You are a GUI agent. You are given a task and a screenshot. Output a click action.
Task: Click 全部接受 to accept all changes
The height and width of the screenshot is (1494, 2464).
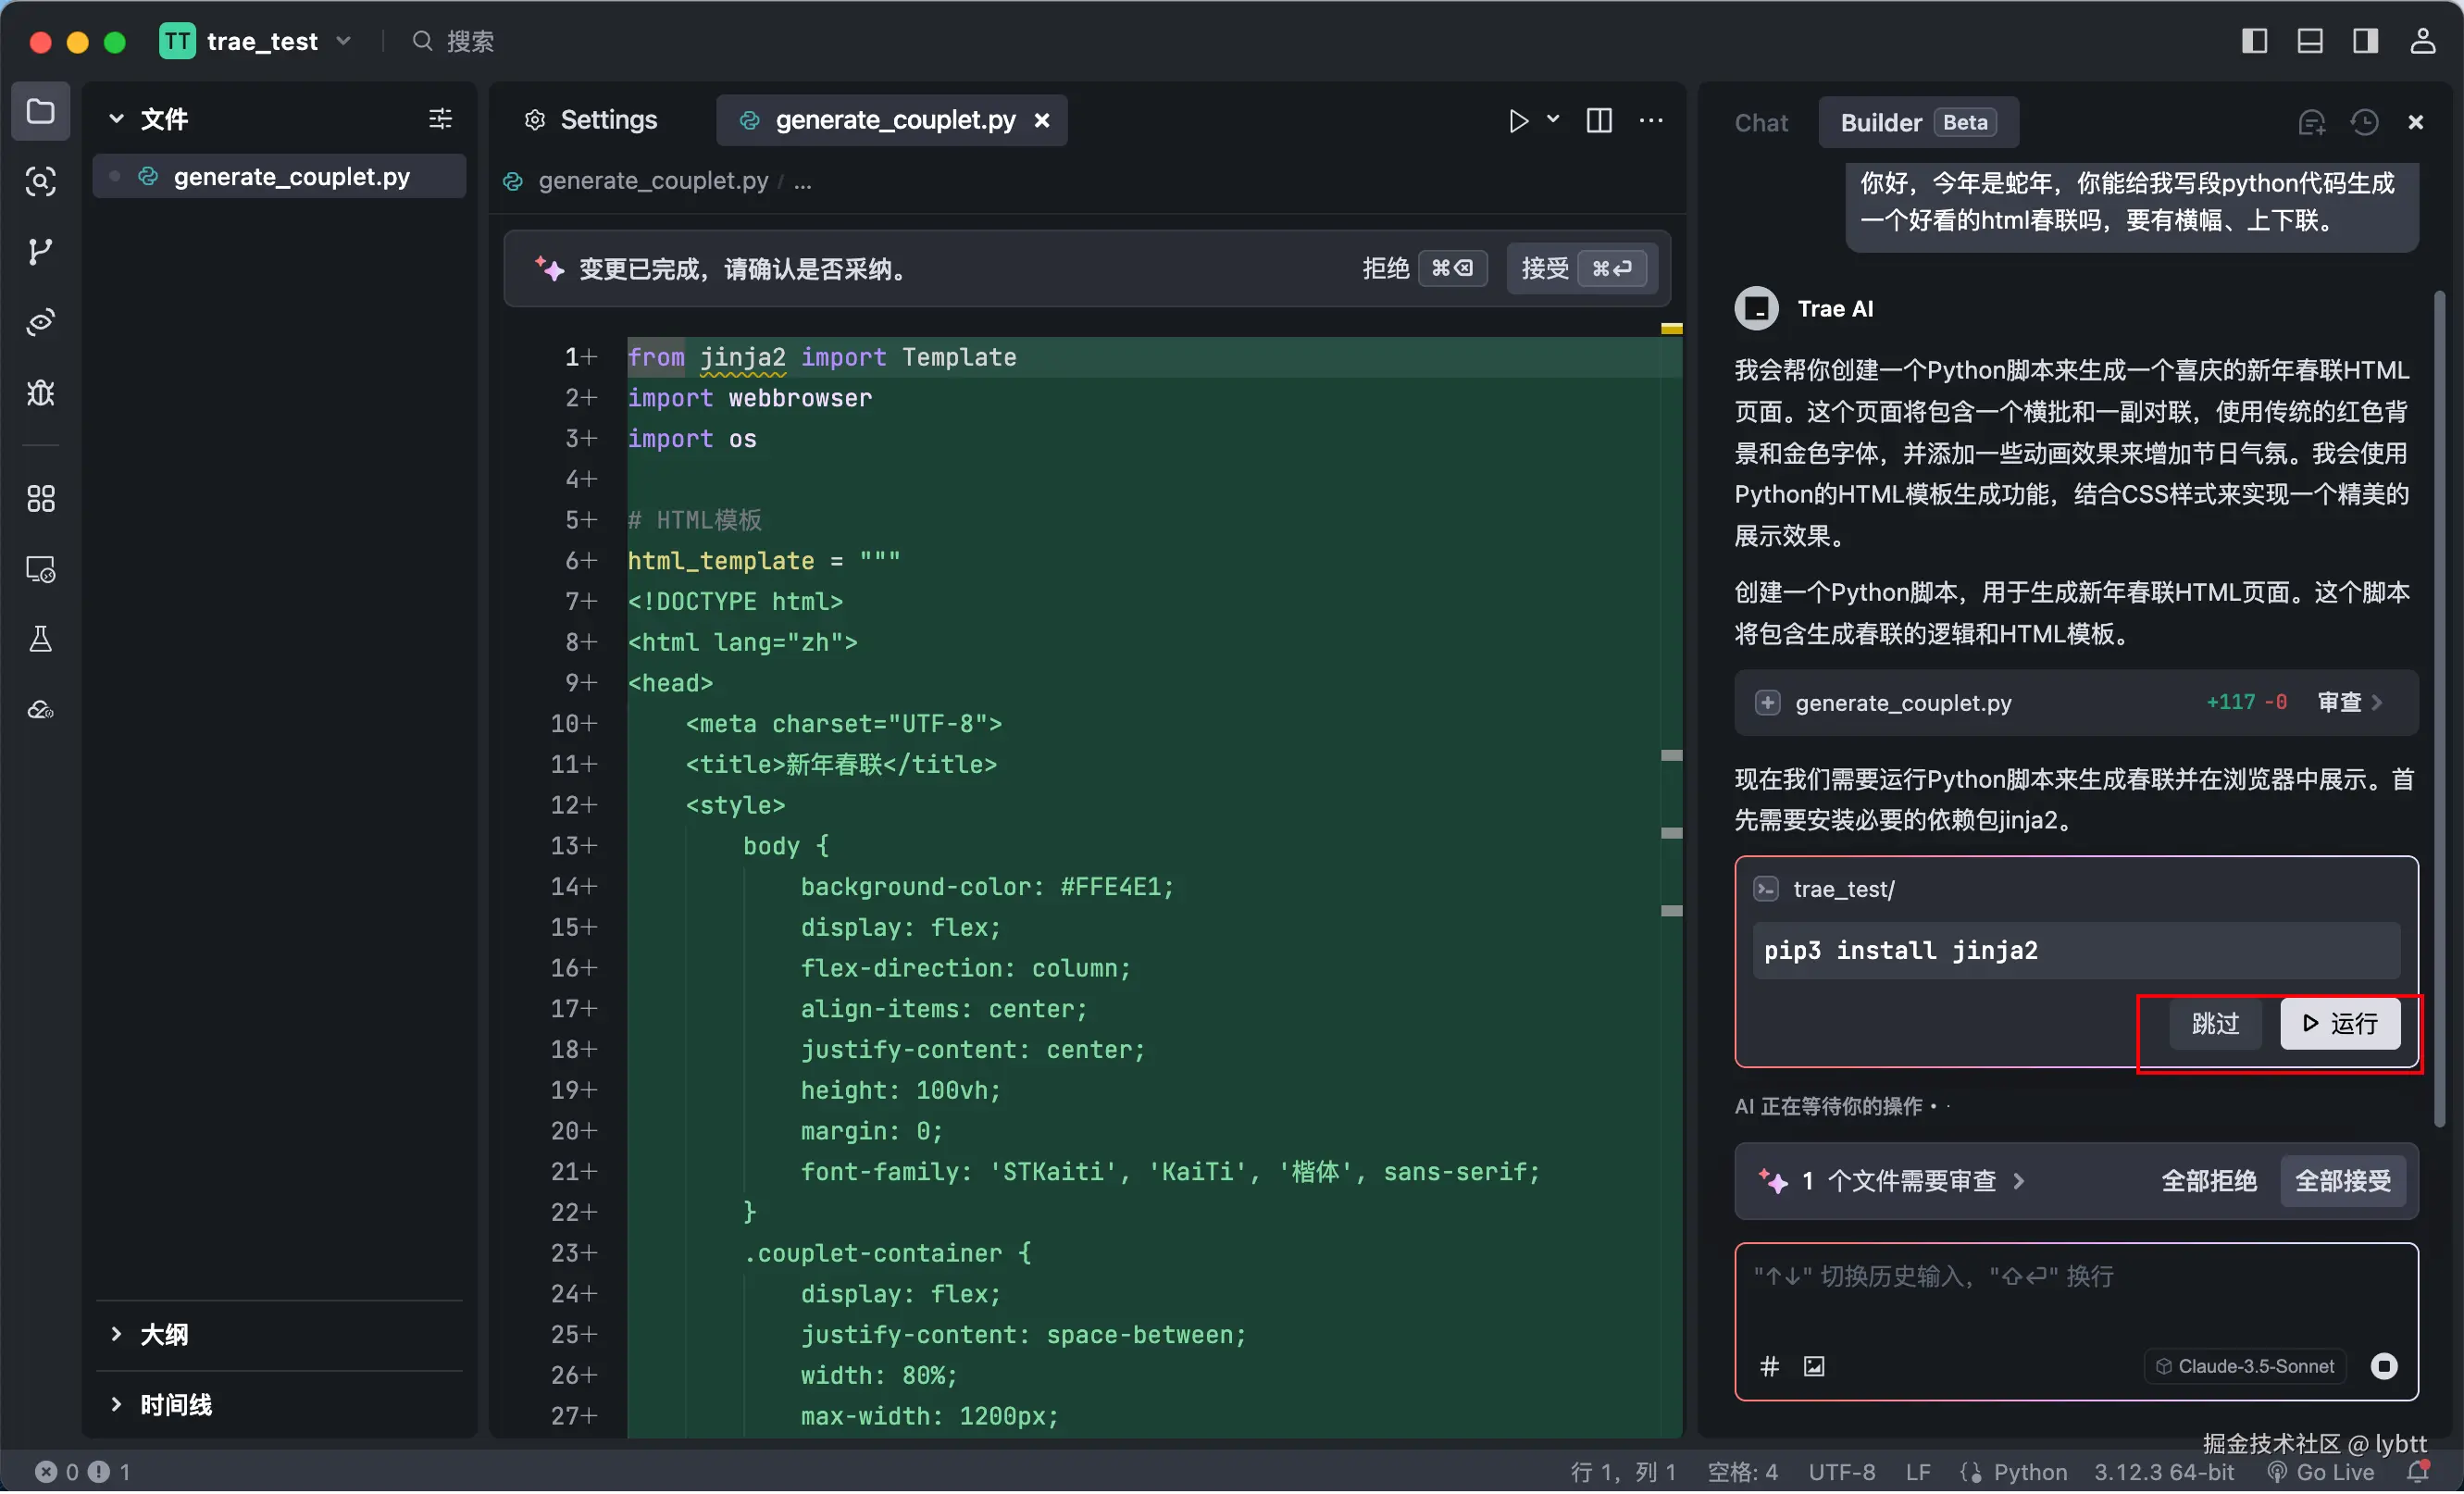pyautogui.click(x=2342, y=1181)
